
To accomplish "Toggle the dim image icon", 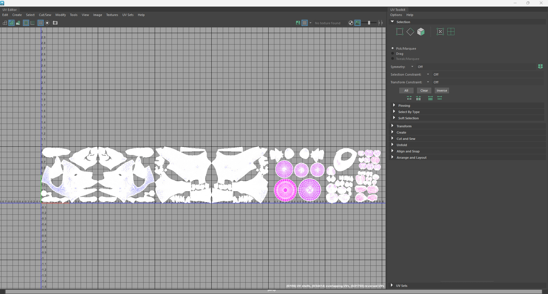I will coord(358,23).
